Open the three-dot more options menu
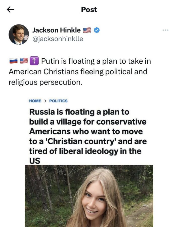Viewport: 178px width, 227px height. coord(165,30)
